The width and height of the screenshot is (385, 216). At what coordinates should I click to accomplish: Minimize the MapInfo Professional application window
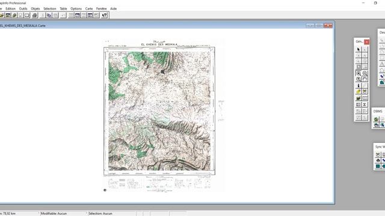point(363,3)
